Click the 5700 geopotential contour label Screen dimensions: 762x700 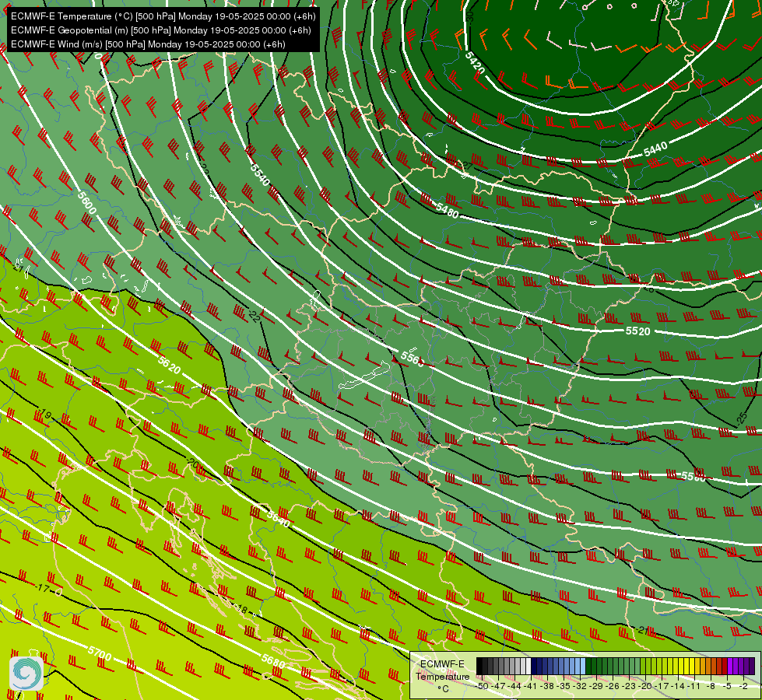100,653
